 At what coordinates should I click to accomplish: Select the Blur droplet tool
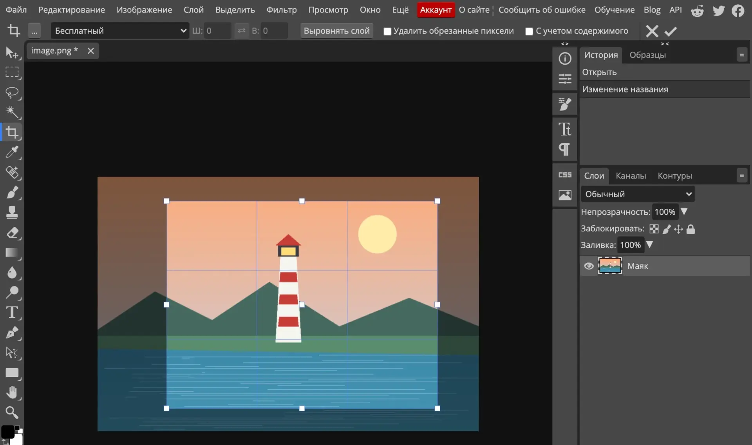click(x=12, y=273)
